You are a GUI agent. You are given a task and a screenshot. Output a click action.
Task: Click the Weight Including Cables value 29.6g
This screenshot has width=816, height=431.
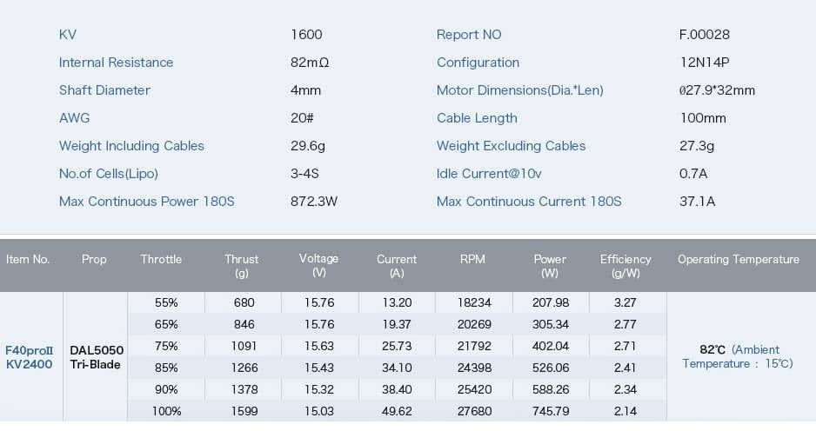[x=308, y=146]
